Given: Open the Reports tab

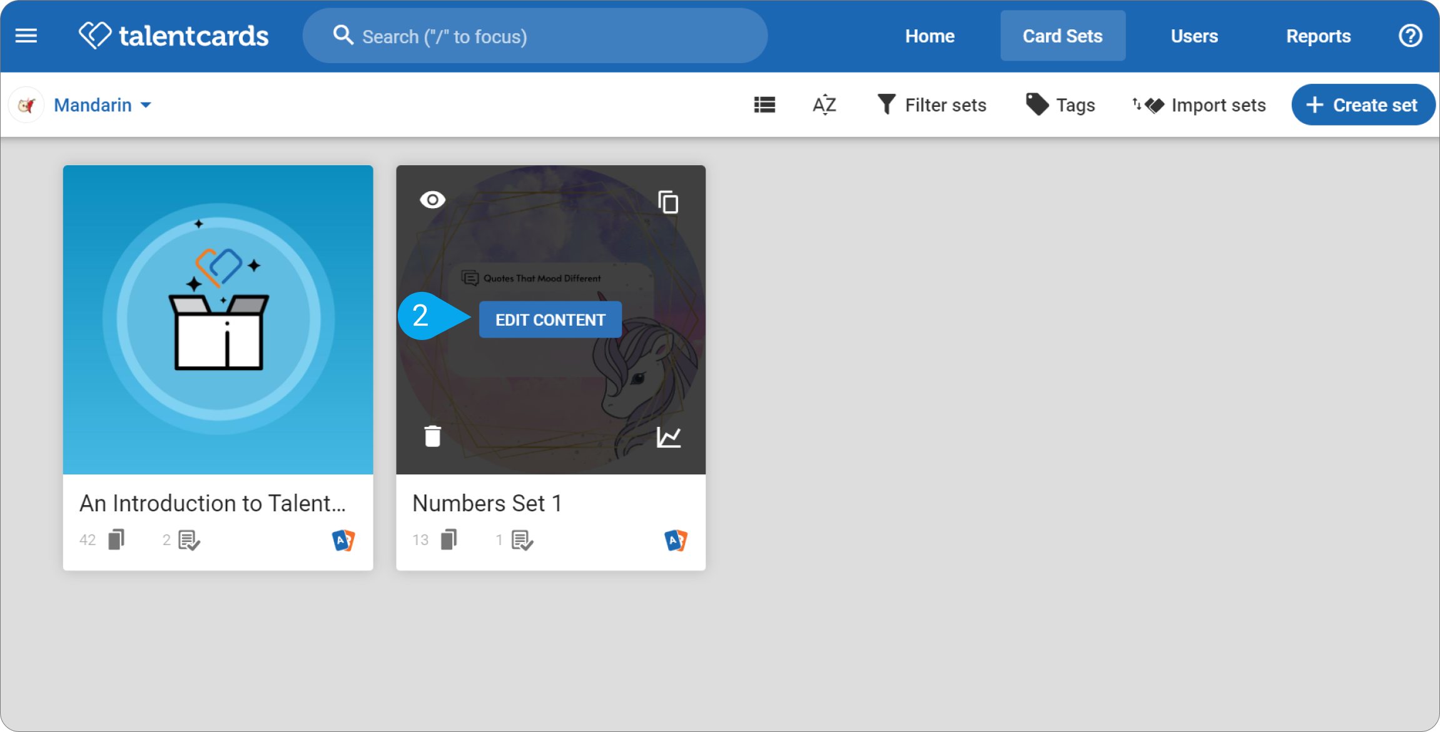Looking at the screenshot, I should click(x=1318, y=36).
